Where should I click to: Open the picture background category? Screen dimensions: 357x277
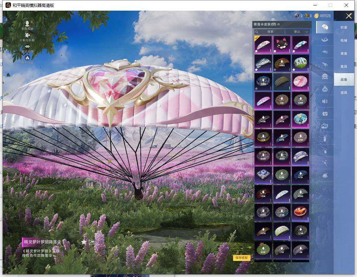(325, 126)
